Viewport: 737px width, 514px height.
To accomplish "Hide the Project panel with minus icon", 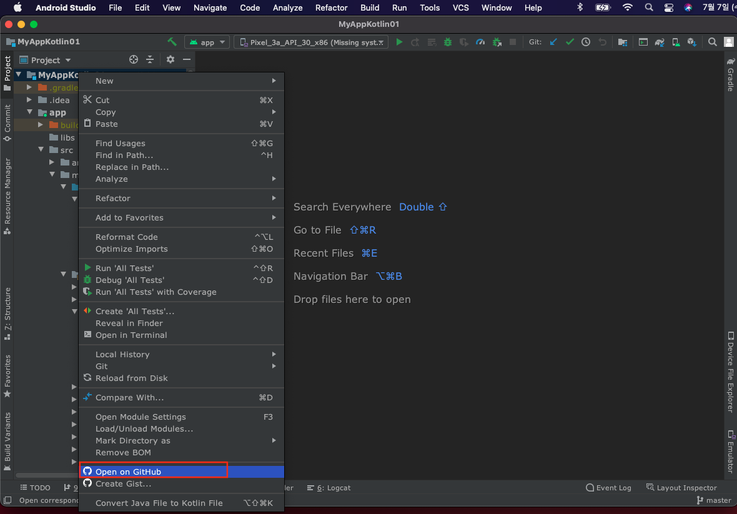I will tap(187, 59).
